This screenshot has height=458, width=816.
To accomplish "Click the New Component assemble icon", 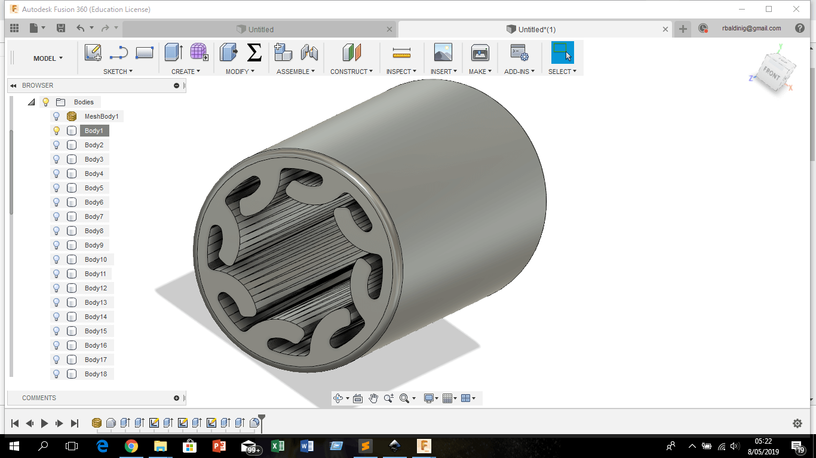I will click(283, 52).
